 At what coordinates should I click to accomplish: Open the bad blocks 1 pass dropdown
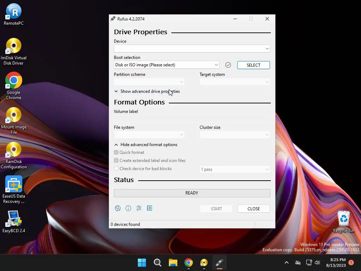tap(235, 169)
